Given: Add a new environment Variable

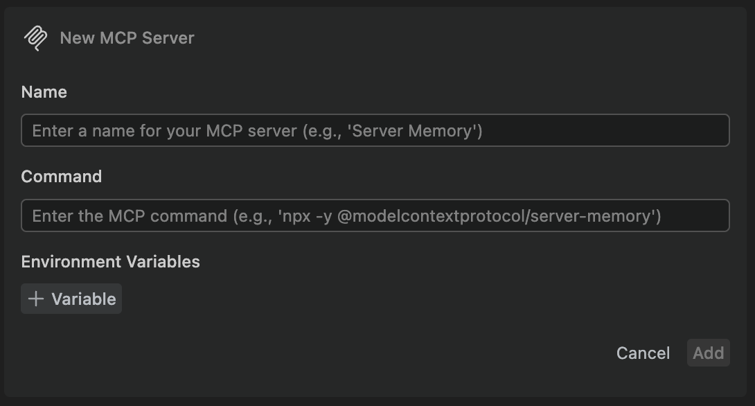Looking at the screenshot, I should (71, 299).
